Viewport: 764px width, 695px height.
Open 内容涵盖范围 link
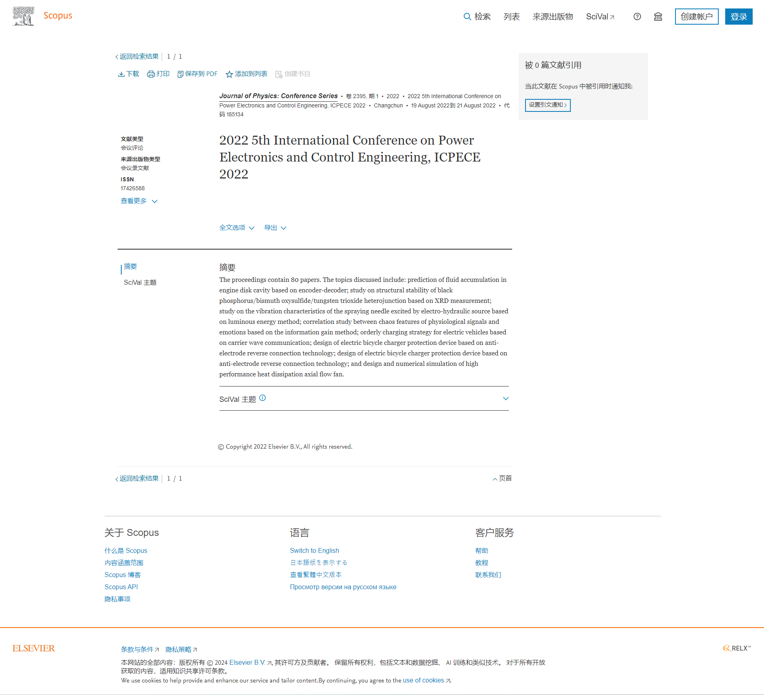pyautogui.click(x=124, y=563)
